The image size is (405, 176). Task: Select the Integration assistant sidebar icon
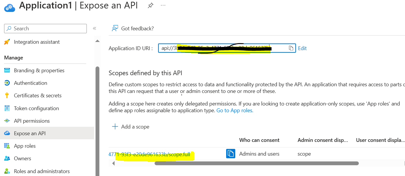point(7,42)
